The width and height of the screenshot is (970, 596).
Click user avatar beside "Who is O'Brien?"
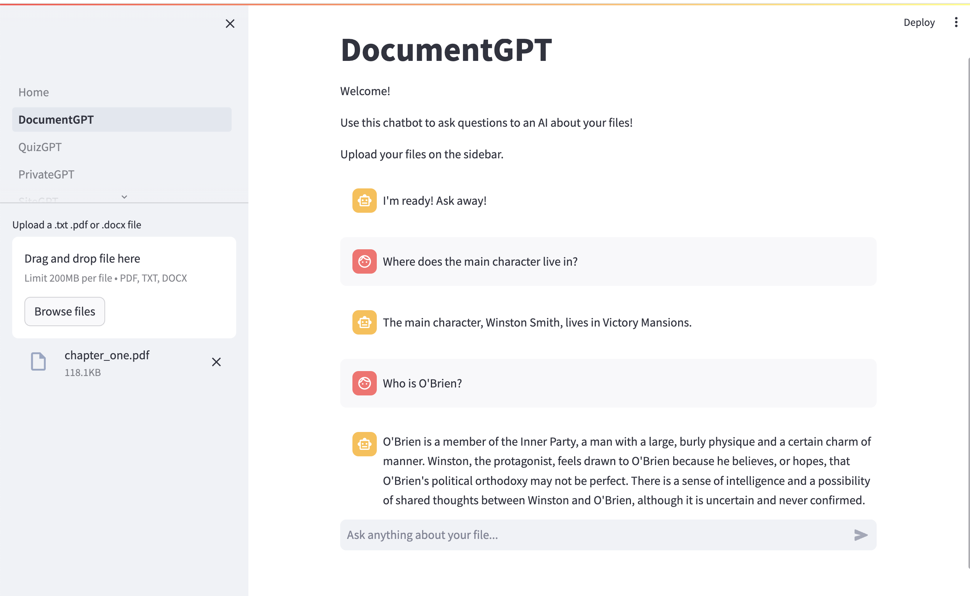[x=364, y=383]
